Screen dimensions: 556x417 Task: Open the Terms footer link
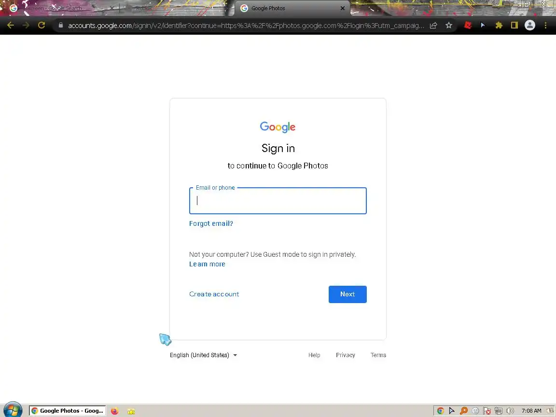378,355
